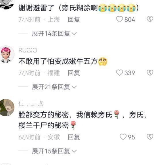Open the RUDIO username link
Screen dimensions: 161x165
tap(28, 50)
